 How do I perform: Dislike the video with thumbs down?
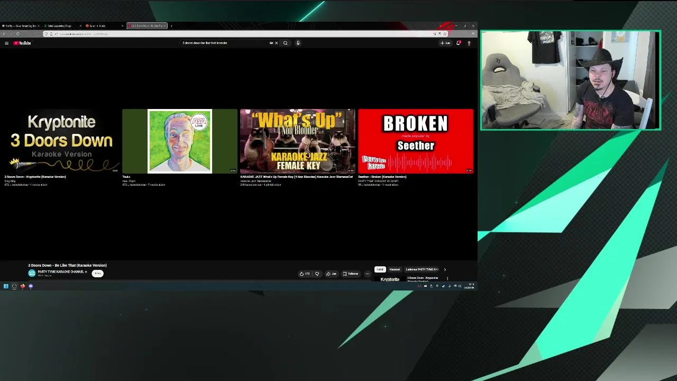pos(317,274)
